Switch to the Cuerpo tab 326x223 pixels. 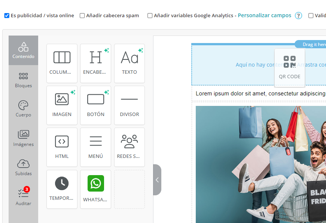tap(23, 109)
